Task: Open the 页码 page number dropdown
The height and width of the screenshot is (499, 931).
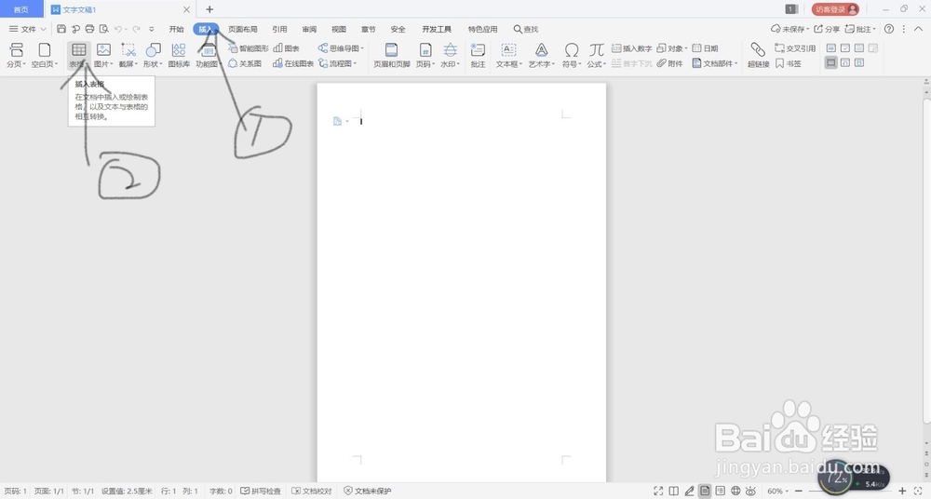Action: 425,64
